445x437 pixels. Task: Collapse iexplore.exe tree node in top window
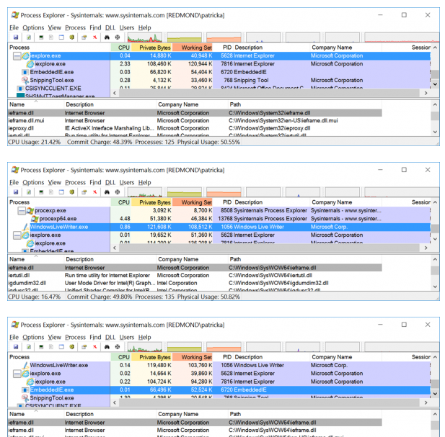(17, 55)
